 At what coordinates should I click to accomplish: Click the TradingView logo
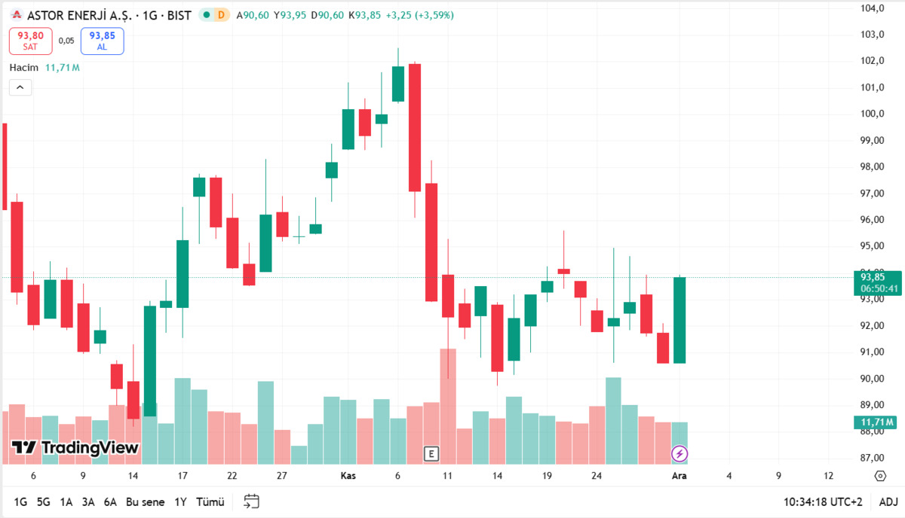click(75, 448)
